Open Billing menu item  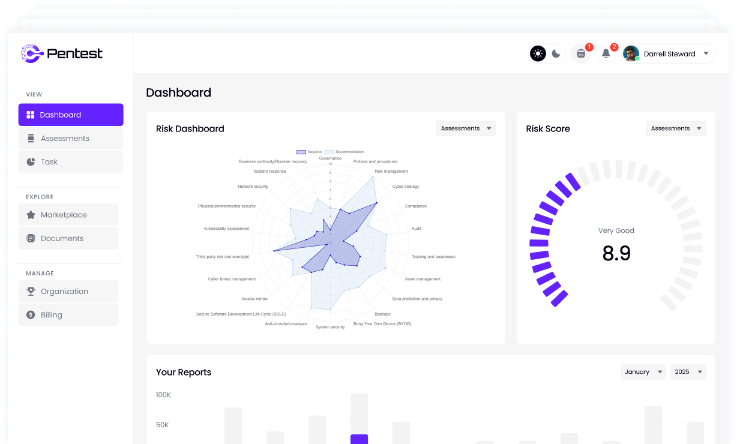click(x=68, y=314)
